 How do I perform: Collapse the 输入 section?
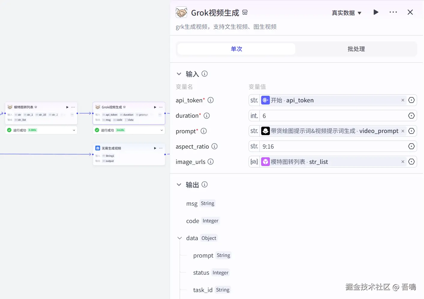tap(179, 74)
